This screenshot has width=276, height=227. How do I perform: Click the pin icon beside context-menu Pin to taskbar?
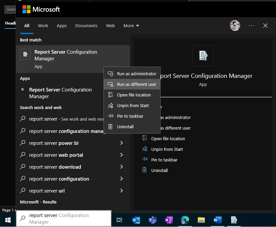110,116
